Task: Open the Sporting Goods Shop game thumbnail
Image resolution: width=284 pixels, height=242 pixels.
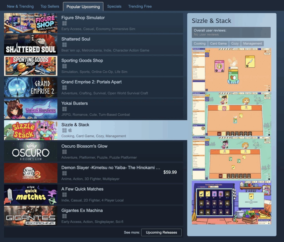Action: coord(31,66)
